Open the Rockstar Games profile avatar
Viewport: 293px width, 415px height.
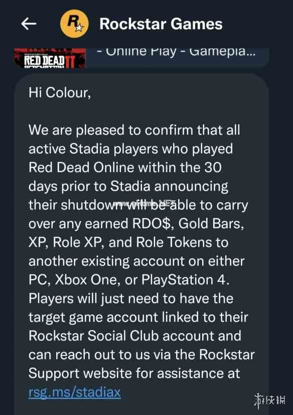(74, 24)
